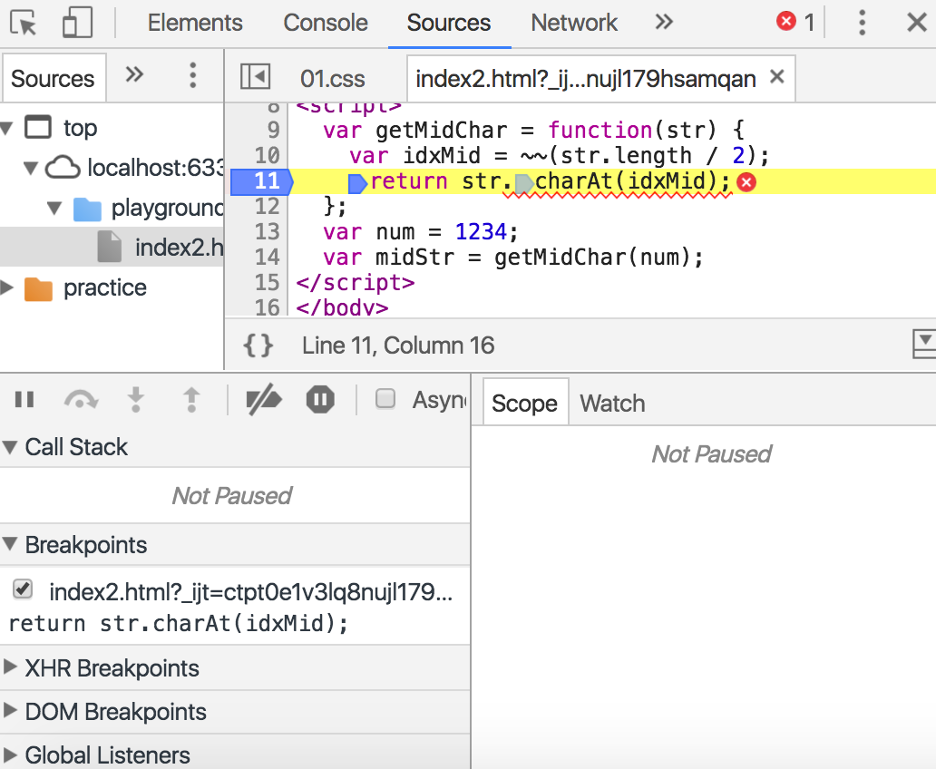Close the DevTools panel
The height and width of the screenshot is (769, 936).
[916, 23]
